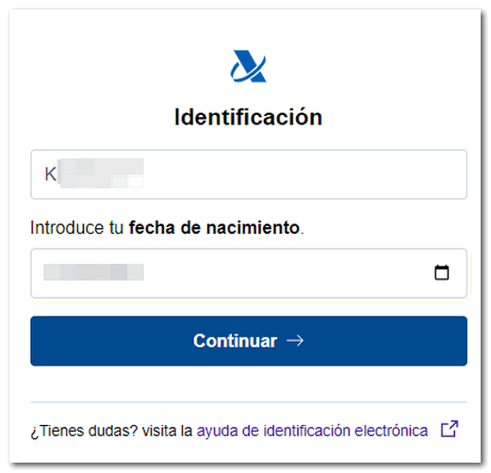Click the Introduce tu fecha de nacimiento label
This screenshot has height=473, width=491.
167,227
